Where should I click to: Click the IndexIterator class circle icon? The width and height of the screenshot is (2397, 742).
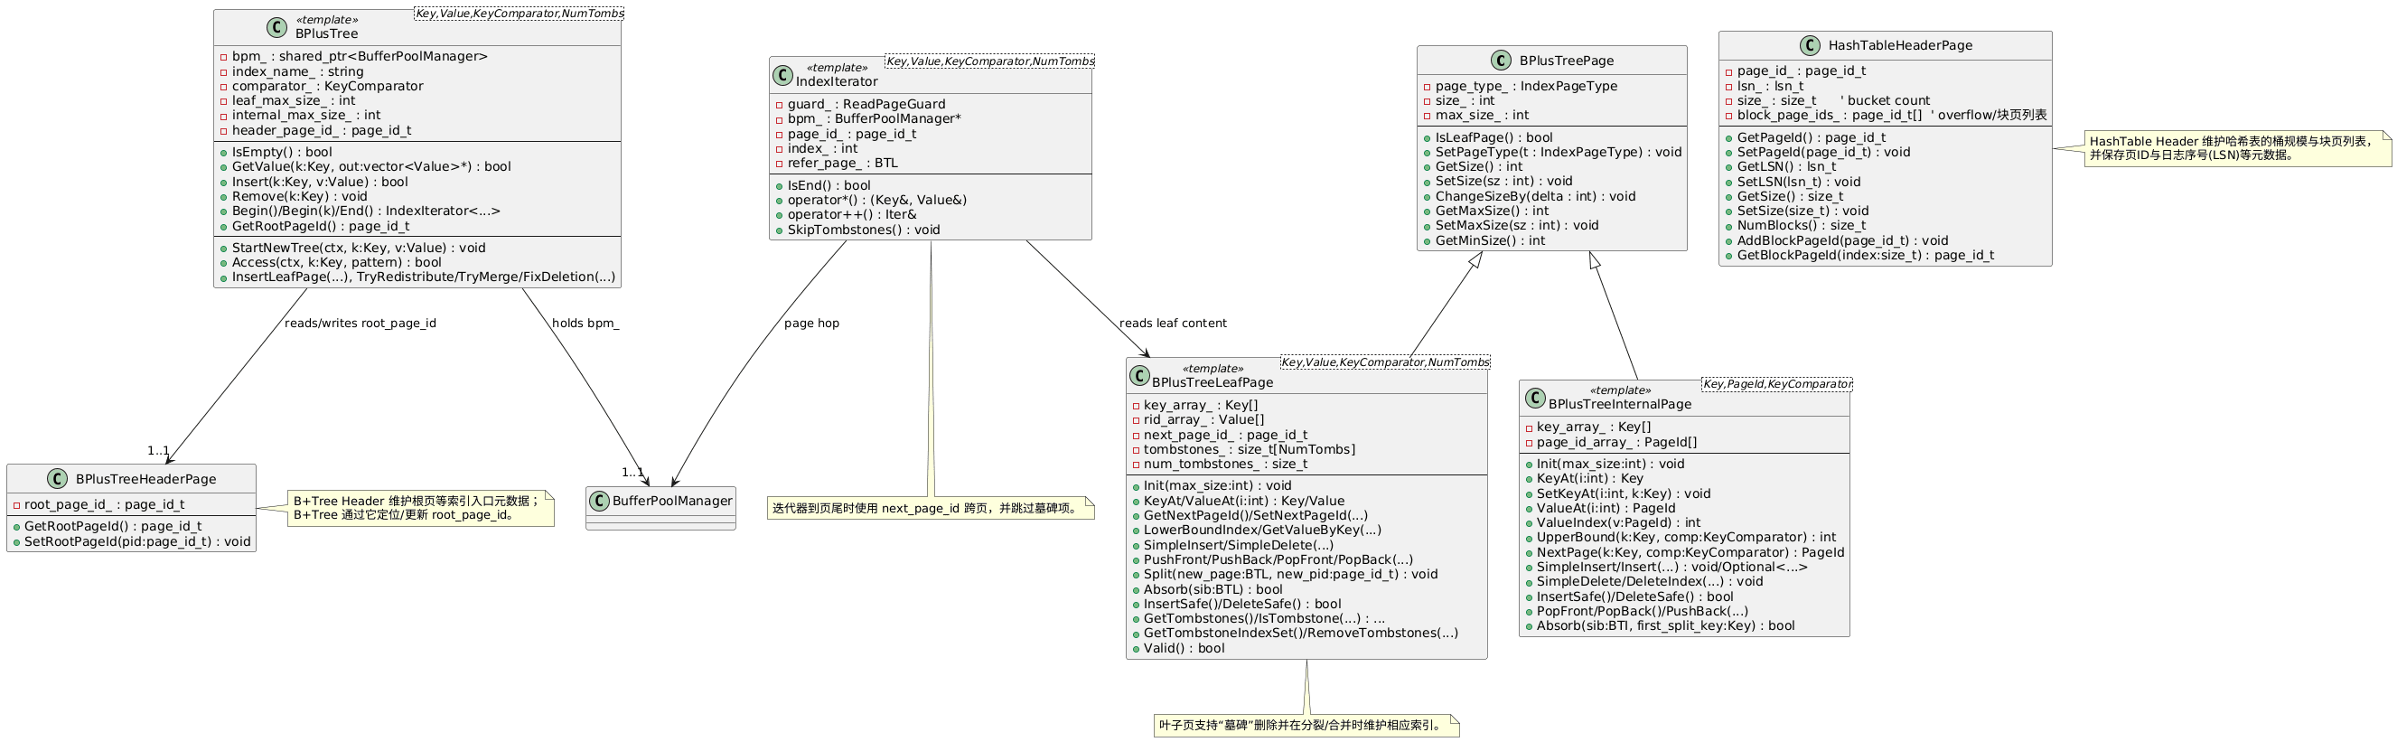(783, 75)
